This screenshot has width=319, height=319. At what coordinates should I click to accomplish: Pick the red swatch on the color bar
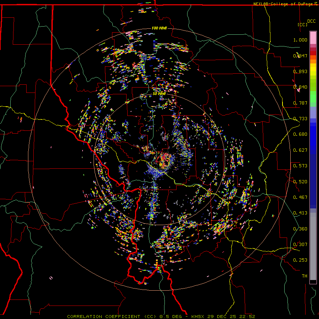coord(313,53)
